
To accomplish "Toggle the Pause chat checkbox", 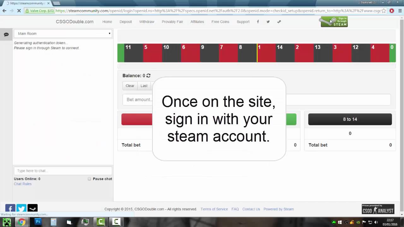I will 89,179.
